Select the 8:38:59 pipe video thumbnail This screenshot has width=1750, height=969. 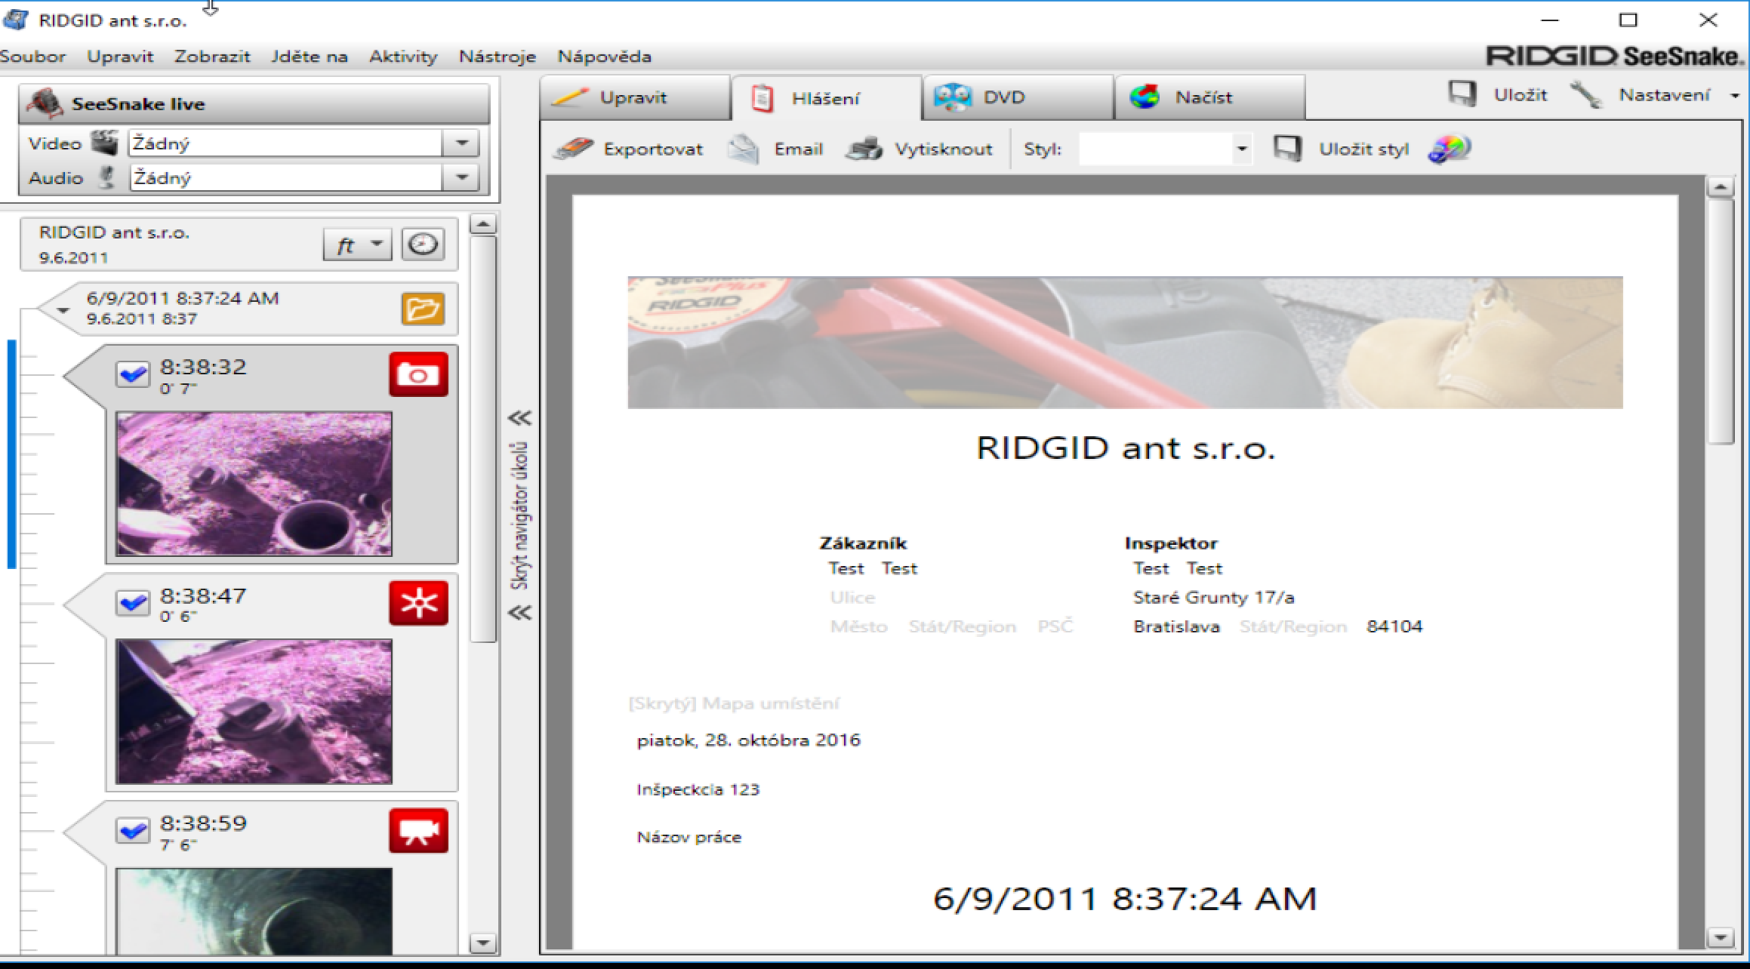(x=254, y=911)
